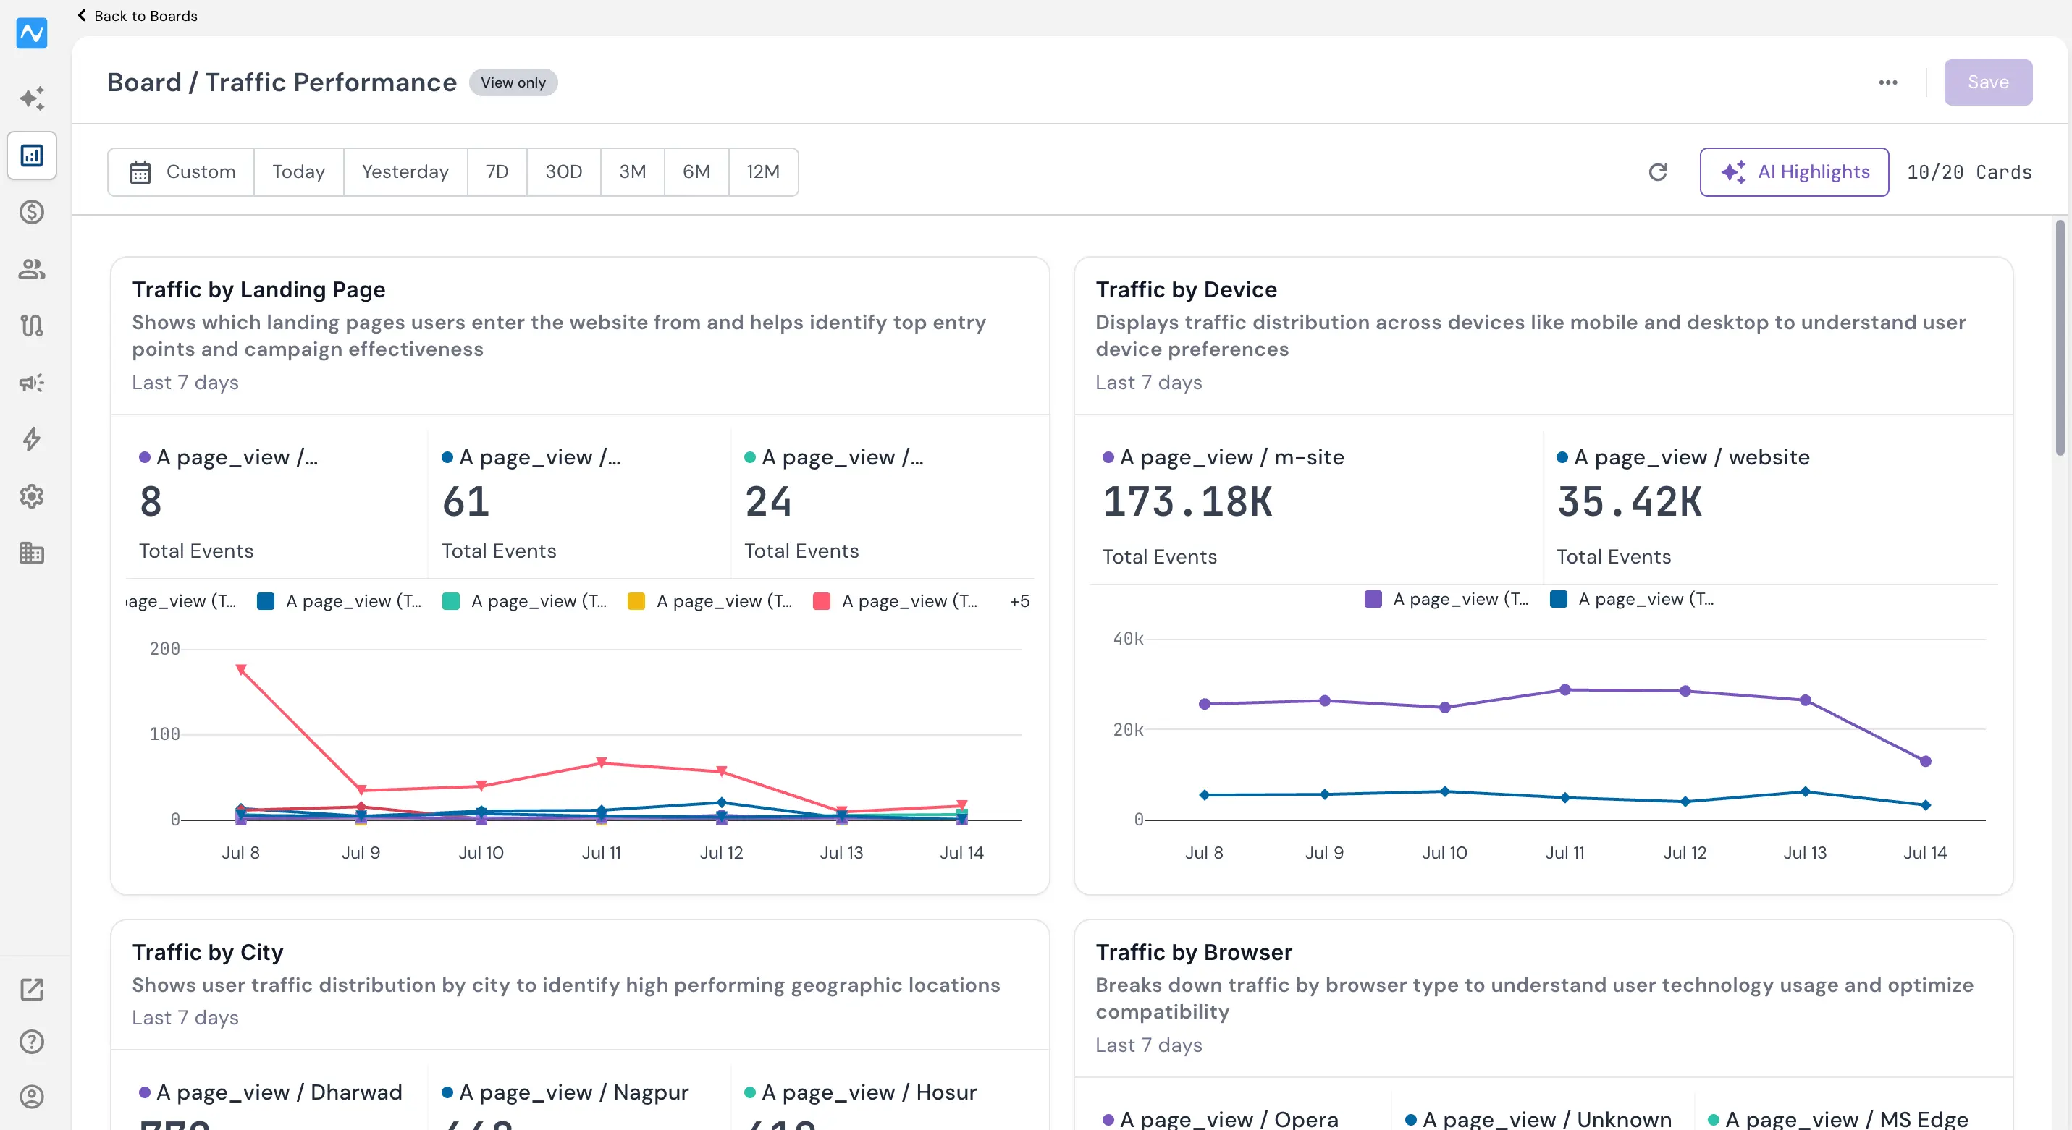Open the journeys path icon in sidebar
This screenshot has height=1130, width=2072.
(x=31, y=326)
